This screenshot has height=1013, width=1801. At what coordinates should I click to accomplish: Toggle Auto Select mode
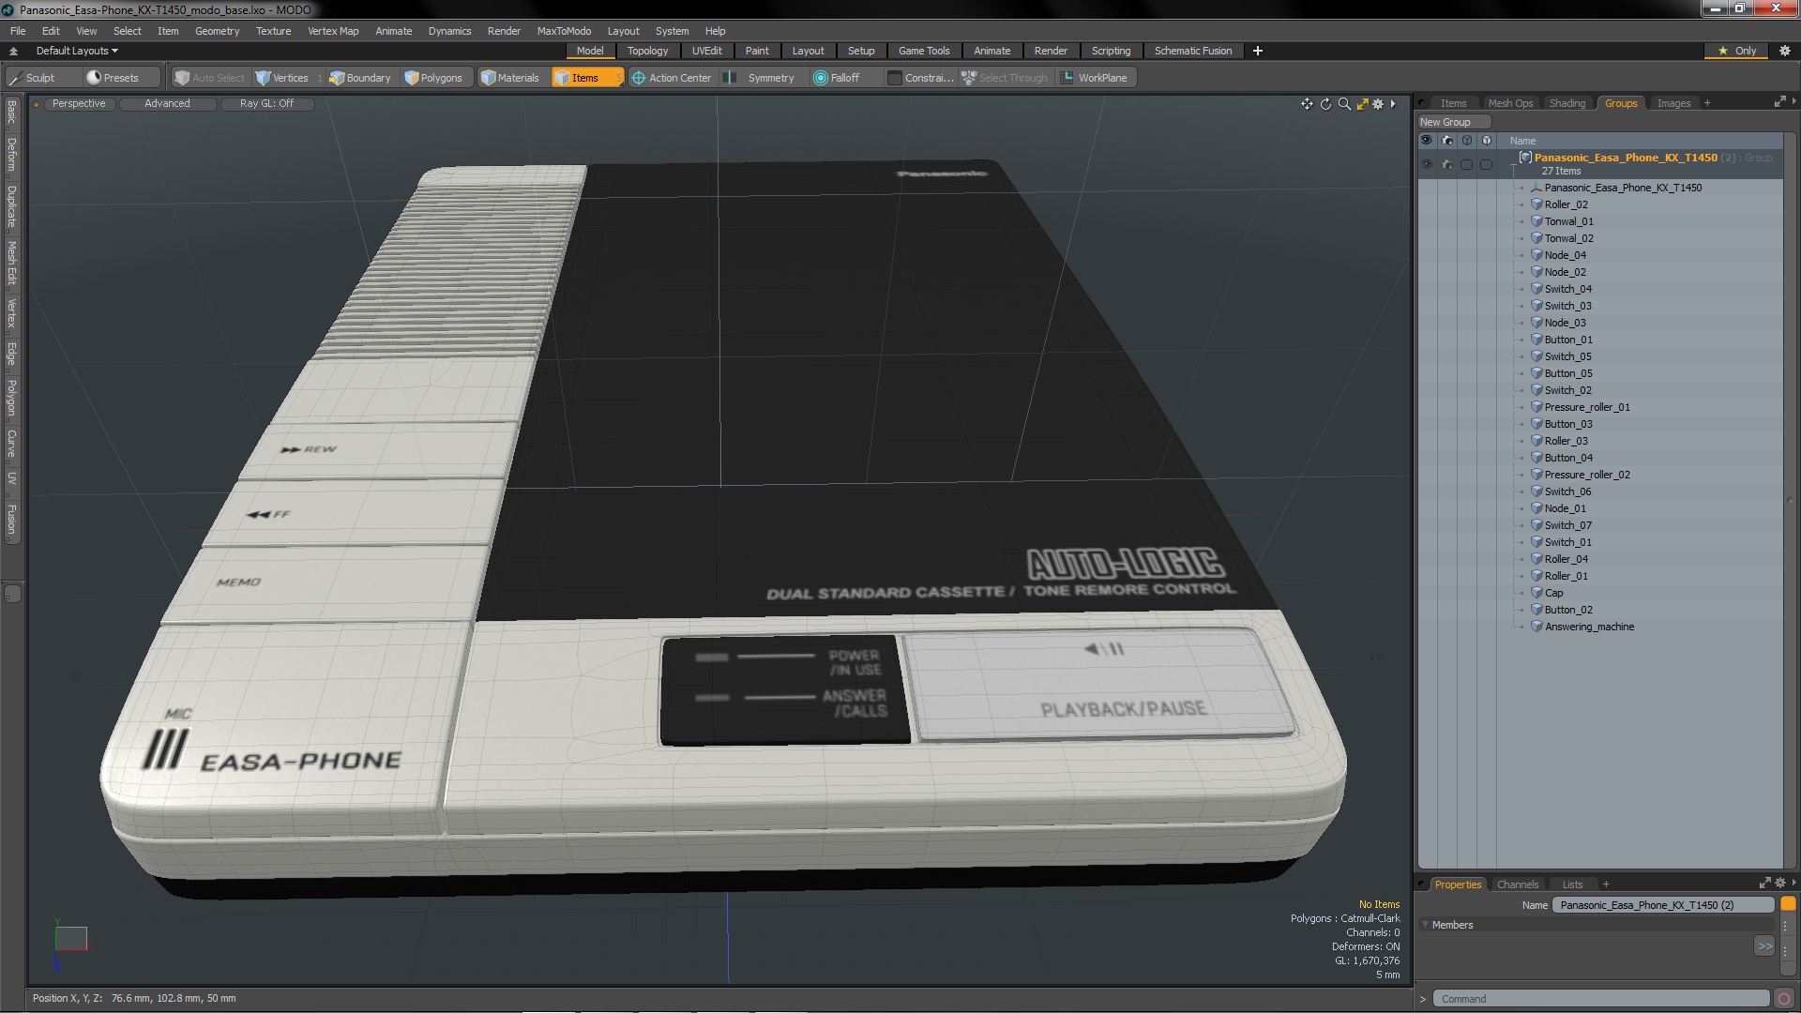click(210, 78)
